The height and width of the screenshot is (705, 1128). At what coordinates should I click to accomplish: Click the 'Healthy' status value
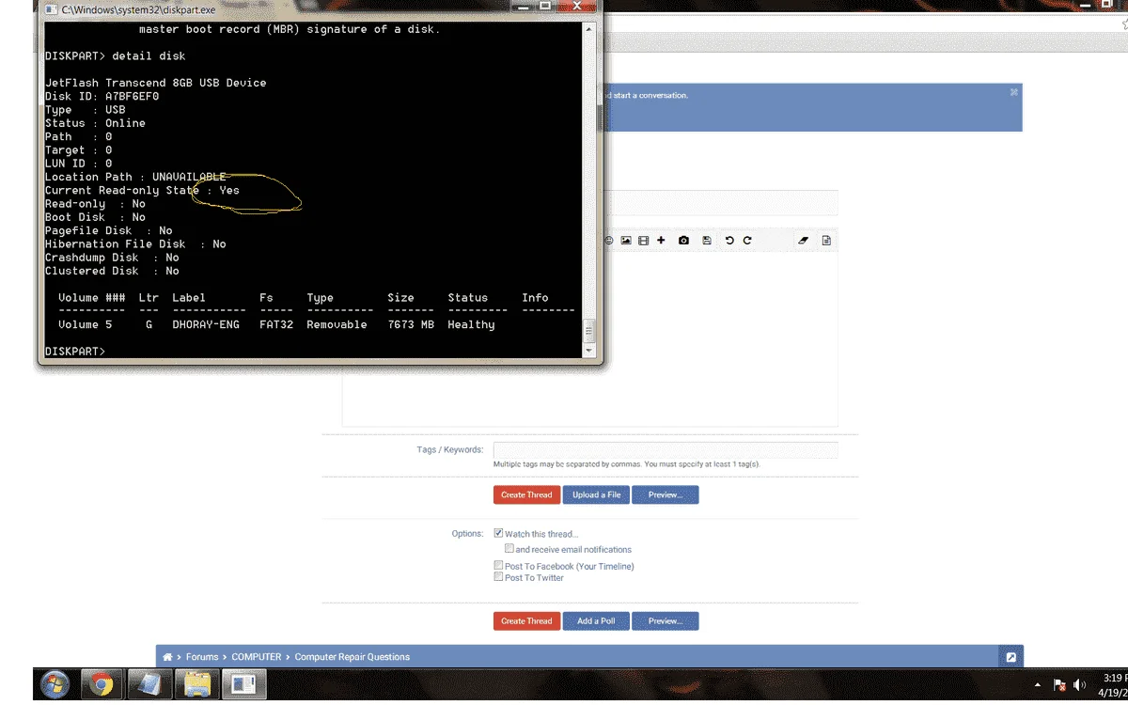coord(471,324)
